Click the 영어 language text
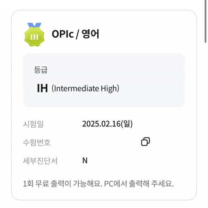Image resolution: width=208 pixels, height=208 pixels. pos(90,34)
